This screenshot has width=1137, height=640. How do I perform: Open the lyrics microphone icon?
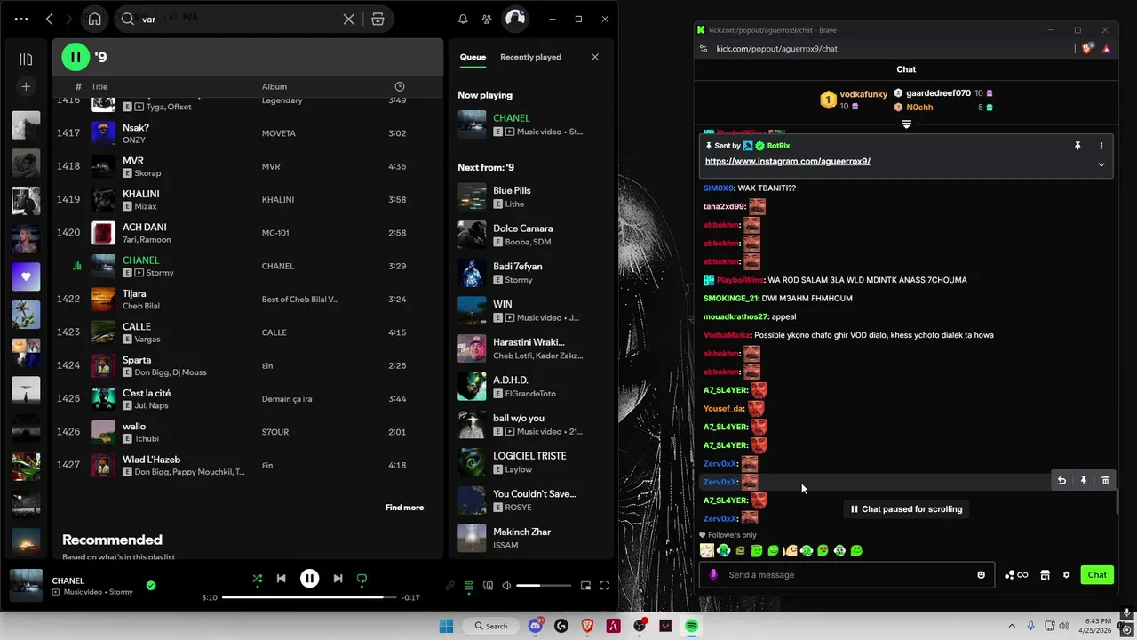(x=450, y=586)
